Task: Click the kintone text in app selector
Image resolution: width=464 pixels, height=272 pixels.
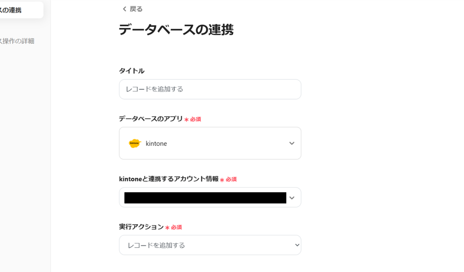Action: 156,144
